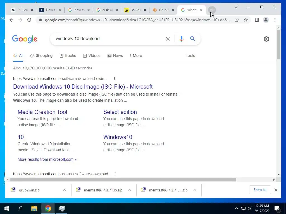Reload the current page
Screen dimensions: 286x214
(x=29, y=20)
